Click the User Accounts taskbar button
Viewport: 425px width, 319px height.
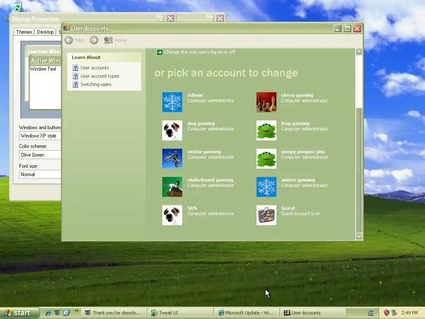(313, 313)
